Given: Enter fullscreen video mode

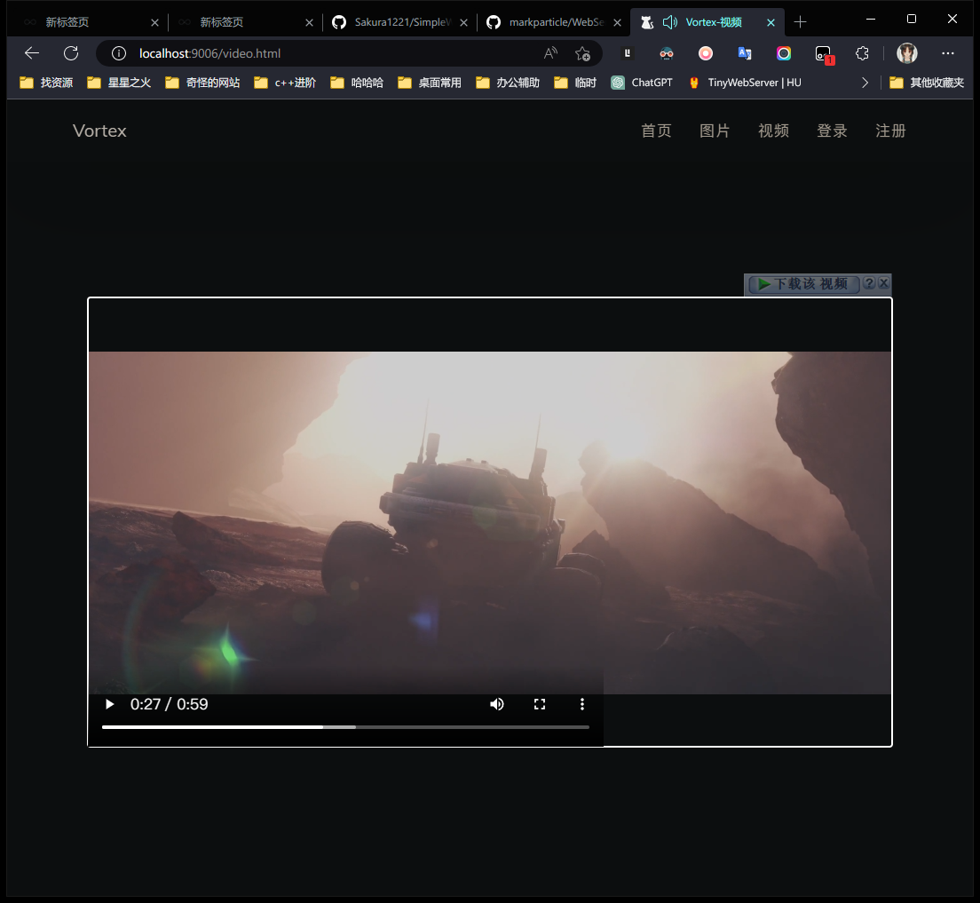Looking at the screenshot, I should [x=540, y=704].
